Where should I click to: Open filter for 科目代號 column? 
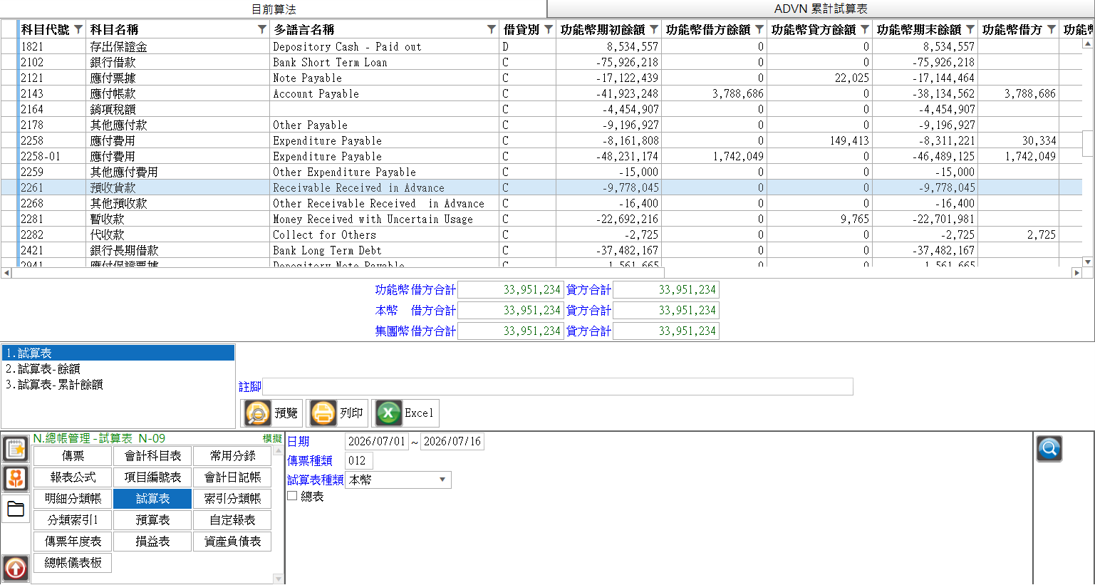pos(78,29)
